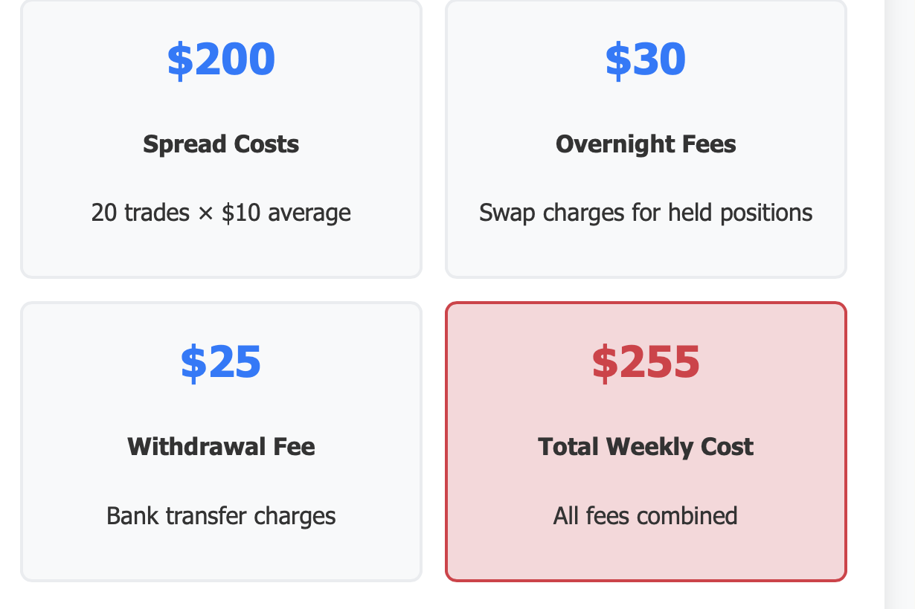This screenshot has height=609, width=915.
Task: Select the Withdrawal Fee heading
Action: (x=221, y=446)
